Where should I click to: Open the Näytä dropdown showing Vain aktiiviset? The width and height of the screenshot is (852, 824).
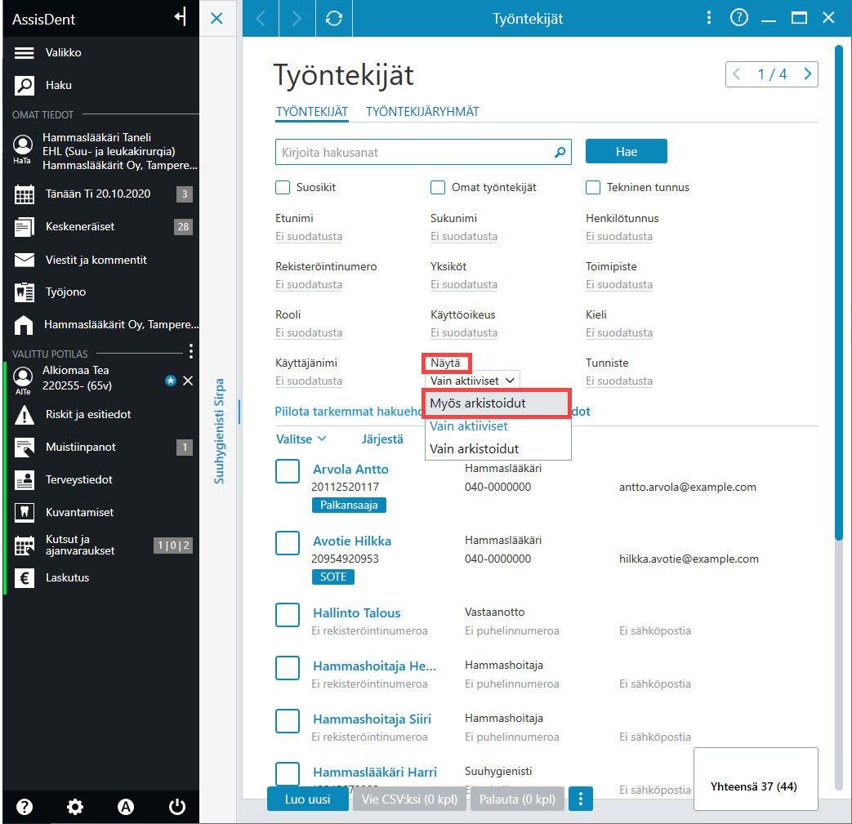click(x=471, y=381)
